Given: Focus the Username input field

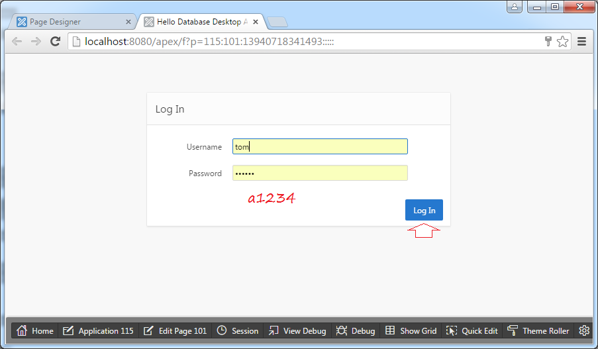Looking at the screenshot, I should [x=320, y=146].
